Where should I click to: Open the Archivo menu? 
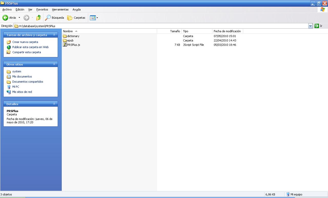coord(7,9)
